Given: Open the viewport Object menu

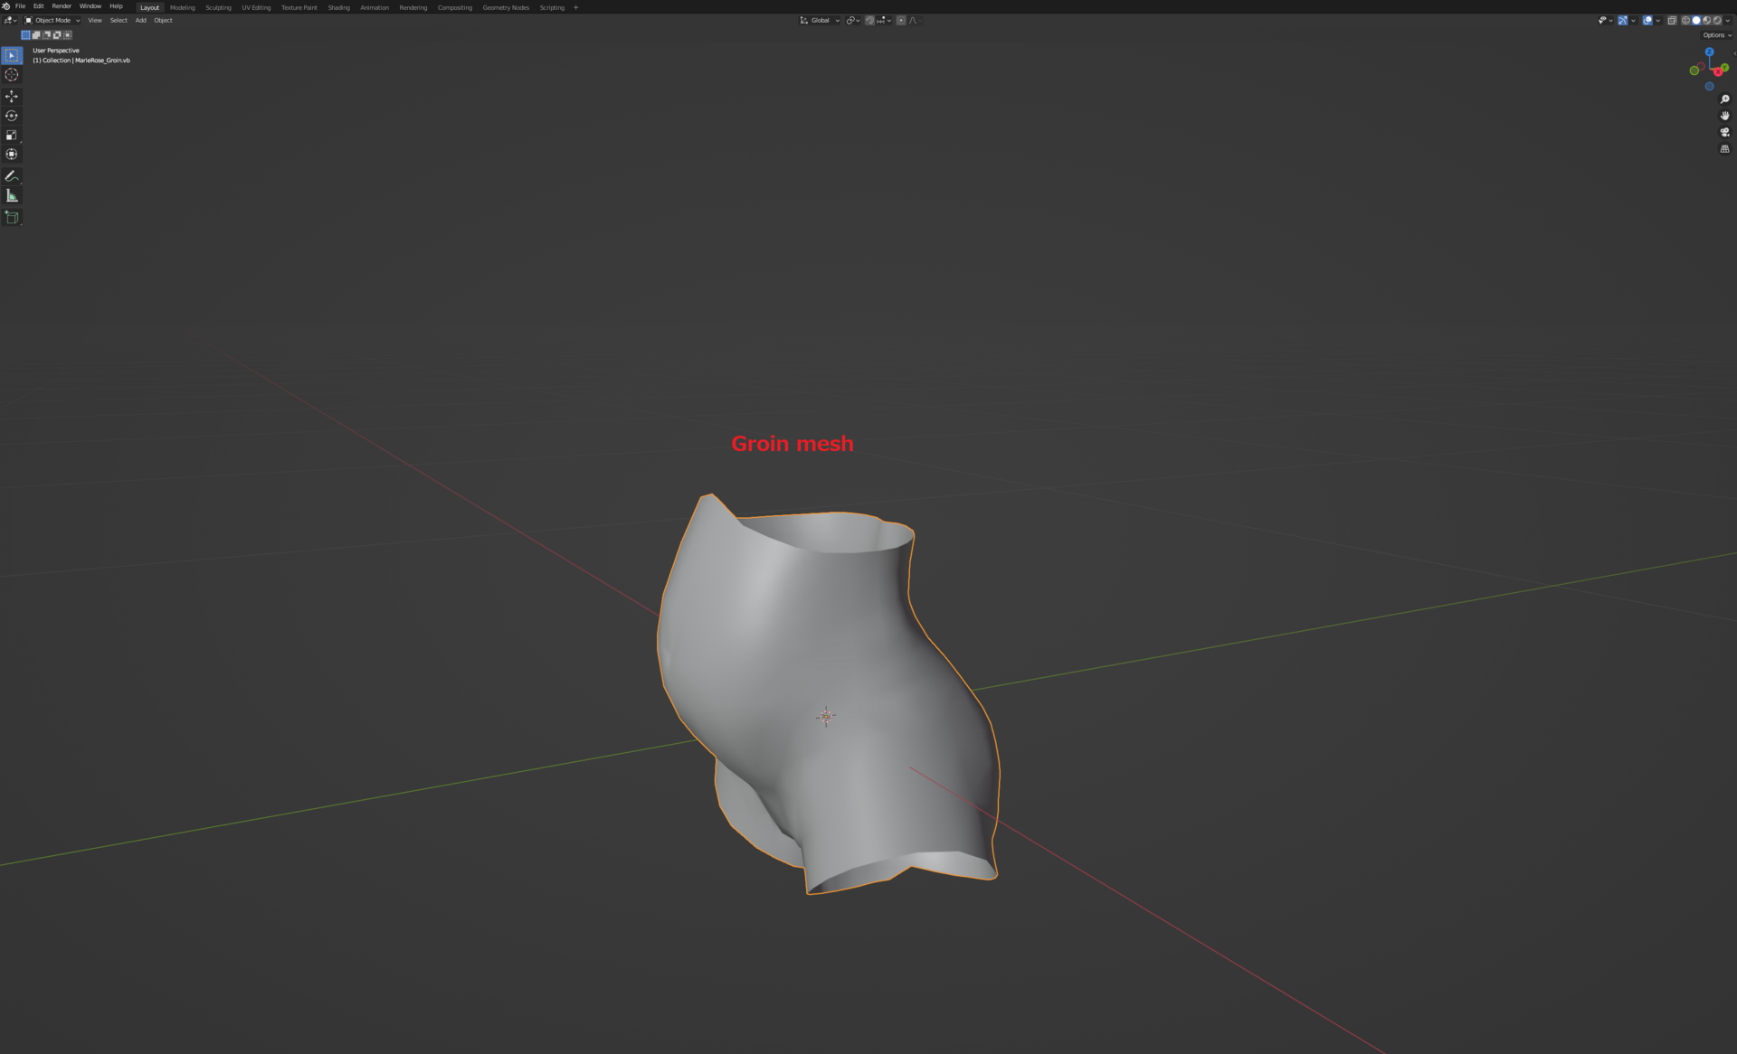Looking at the screenshot, I should [163, 20].
